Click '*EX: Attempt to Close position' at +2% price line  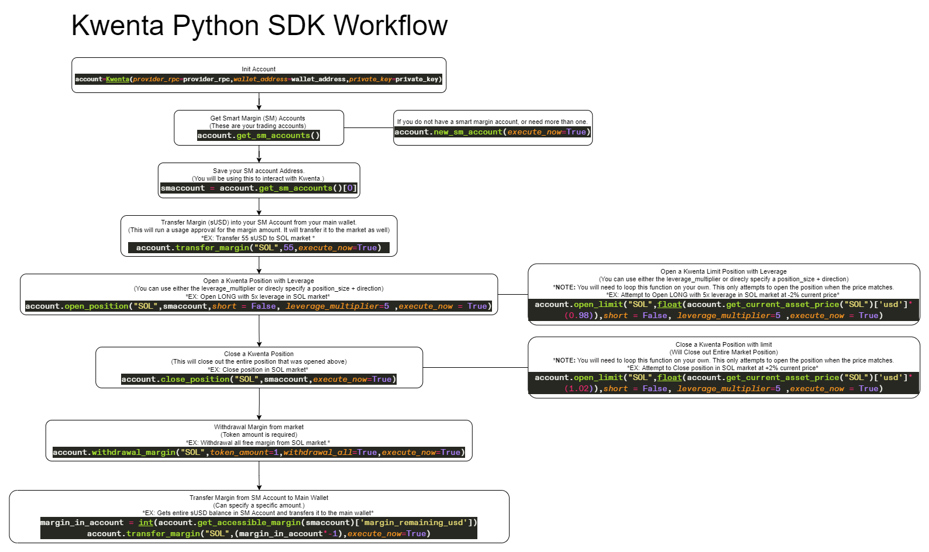(x=723, y=368)
